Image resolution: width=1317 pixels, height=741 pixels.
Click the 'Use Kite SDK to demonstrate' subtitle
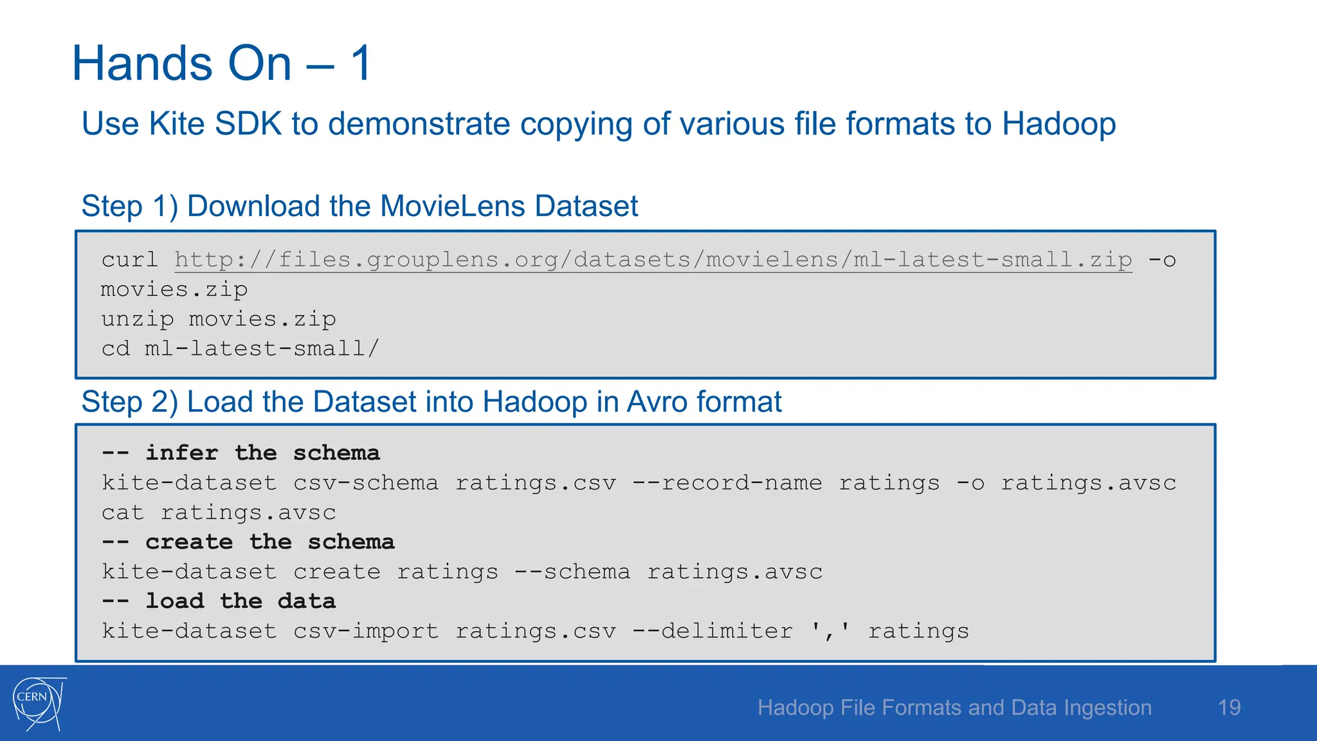(x=598, y=124)
